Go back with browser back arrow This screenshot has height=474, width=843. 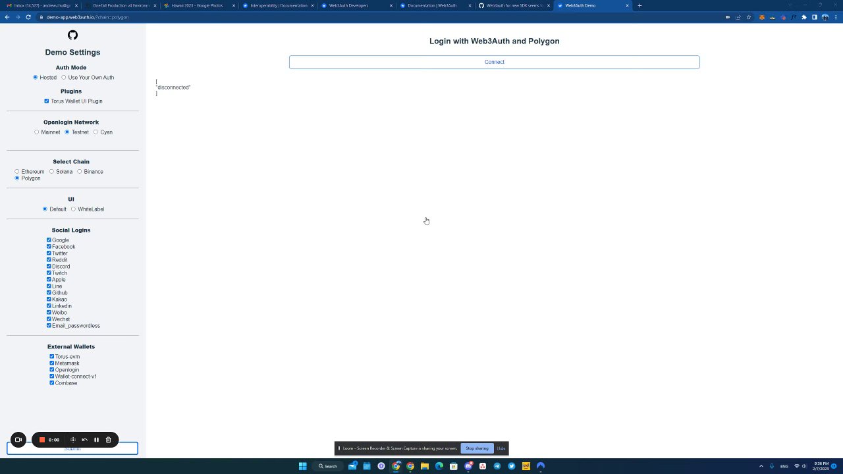(7, 17)
